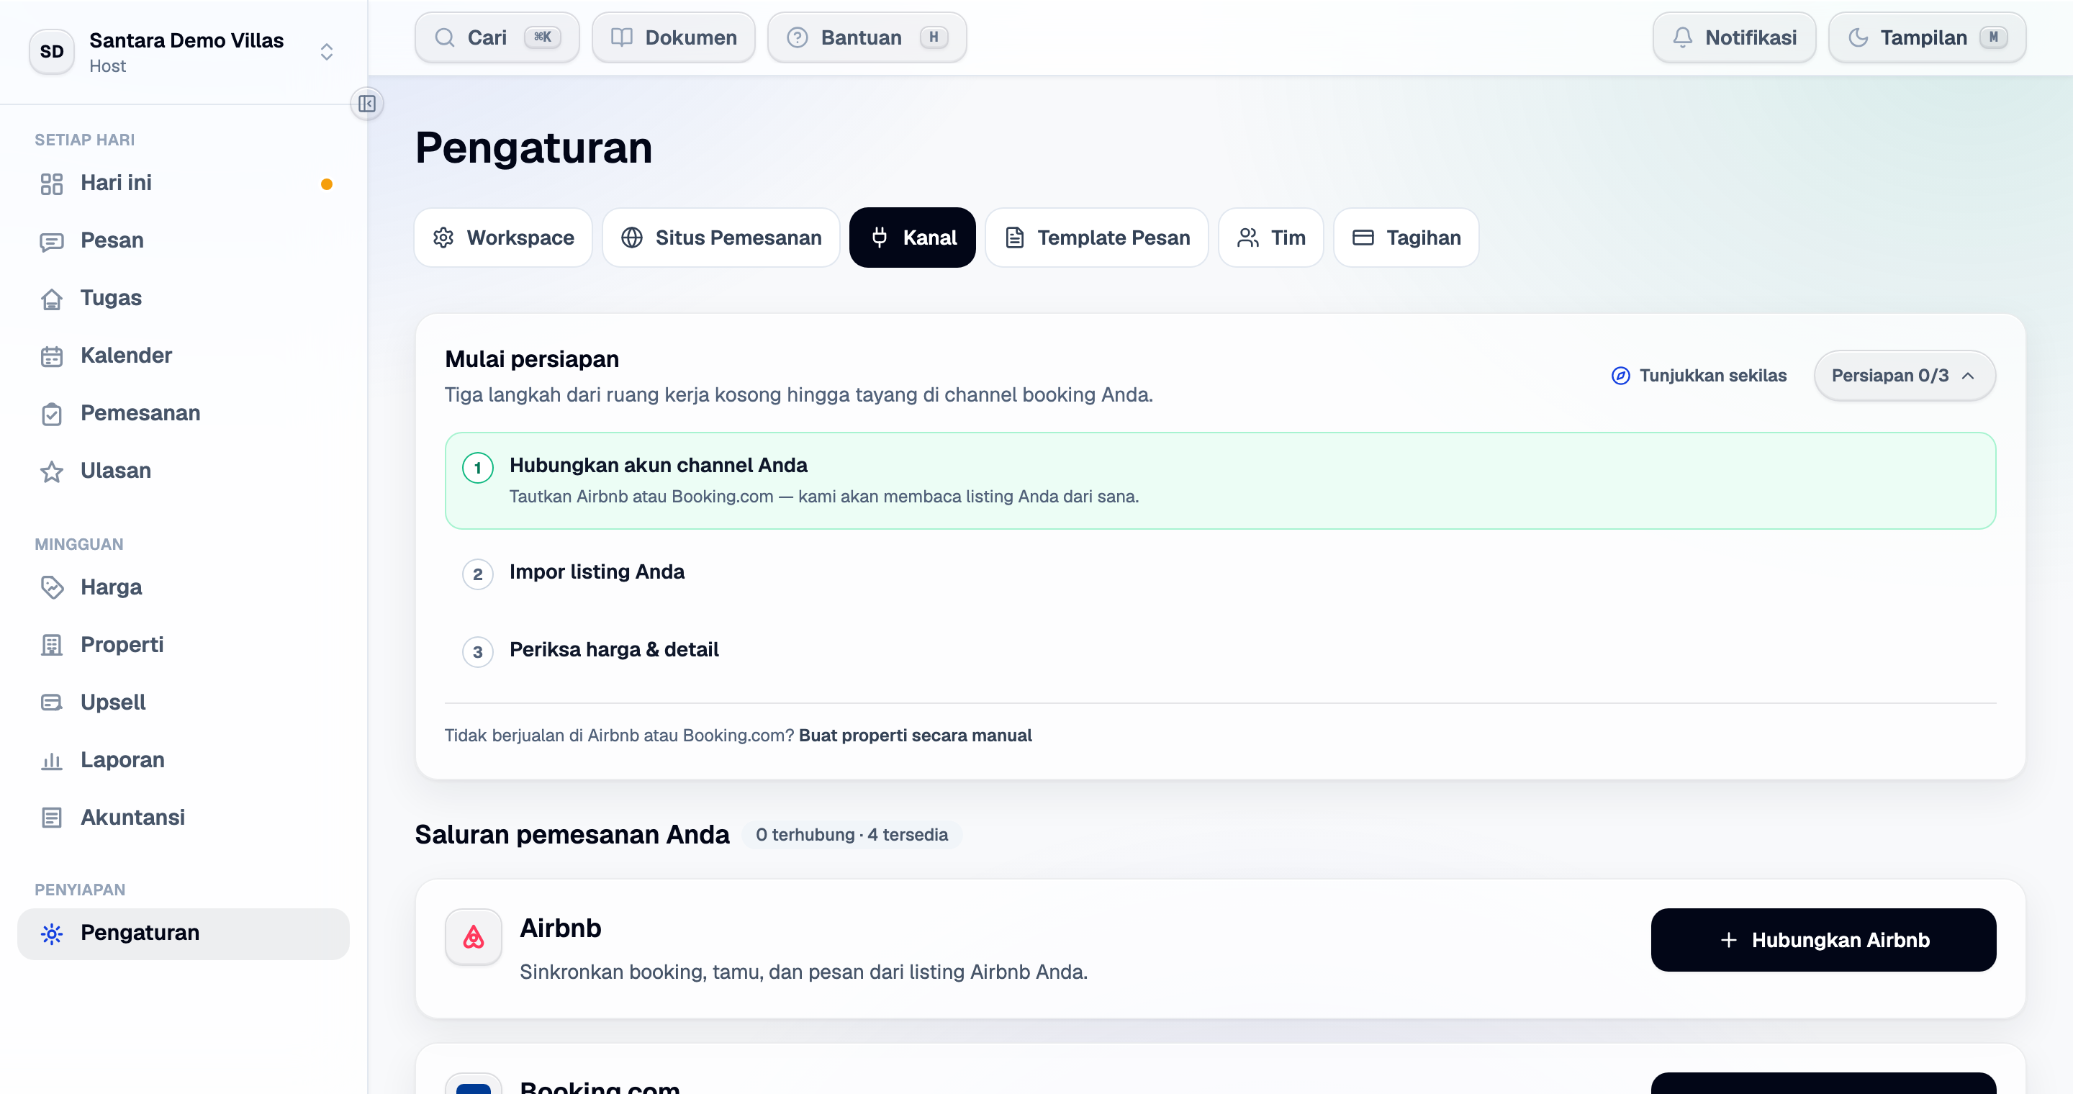This screenshot has width=2073, height=1094.
Task: Select step 1 Hubungkan akun channel Anda
Action: [1220, 480]
